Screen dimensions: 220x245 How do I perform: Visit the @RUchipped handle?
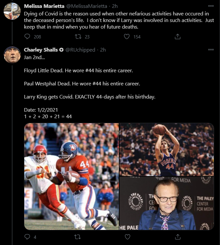pos(80,50)
